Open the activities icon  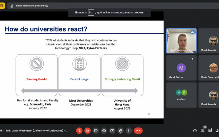pos(217,131)
